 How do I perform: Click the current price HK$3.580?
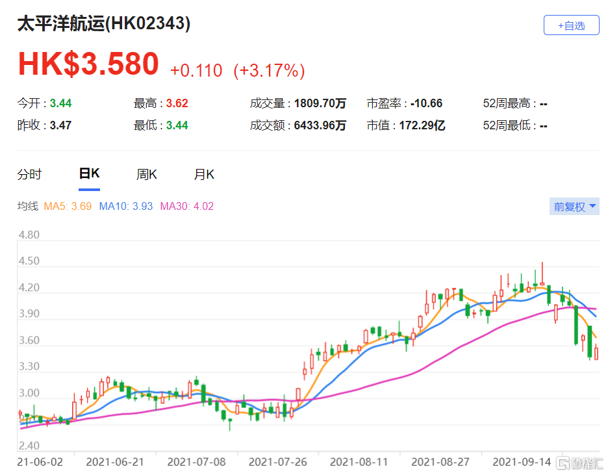coord(88,64)
